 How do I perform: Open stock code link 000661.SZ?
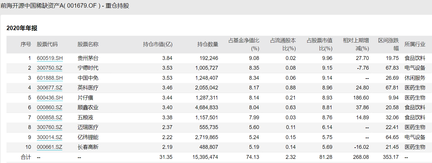50,147
